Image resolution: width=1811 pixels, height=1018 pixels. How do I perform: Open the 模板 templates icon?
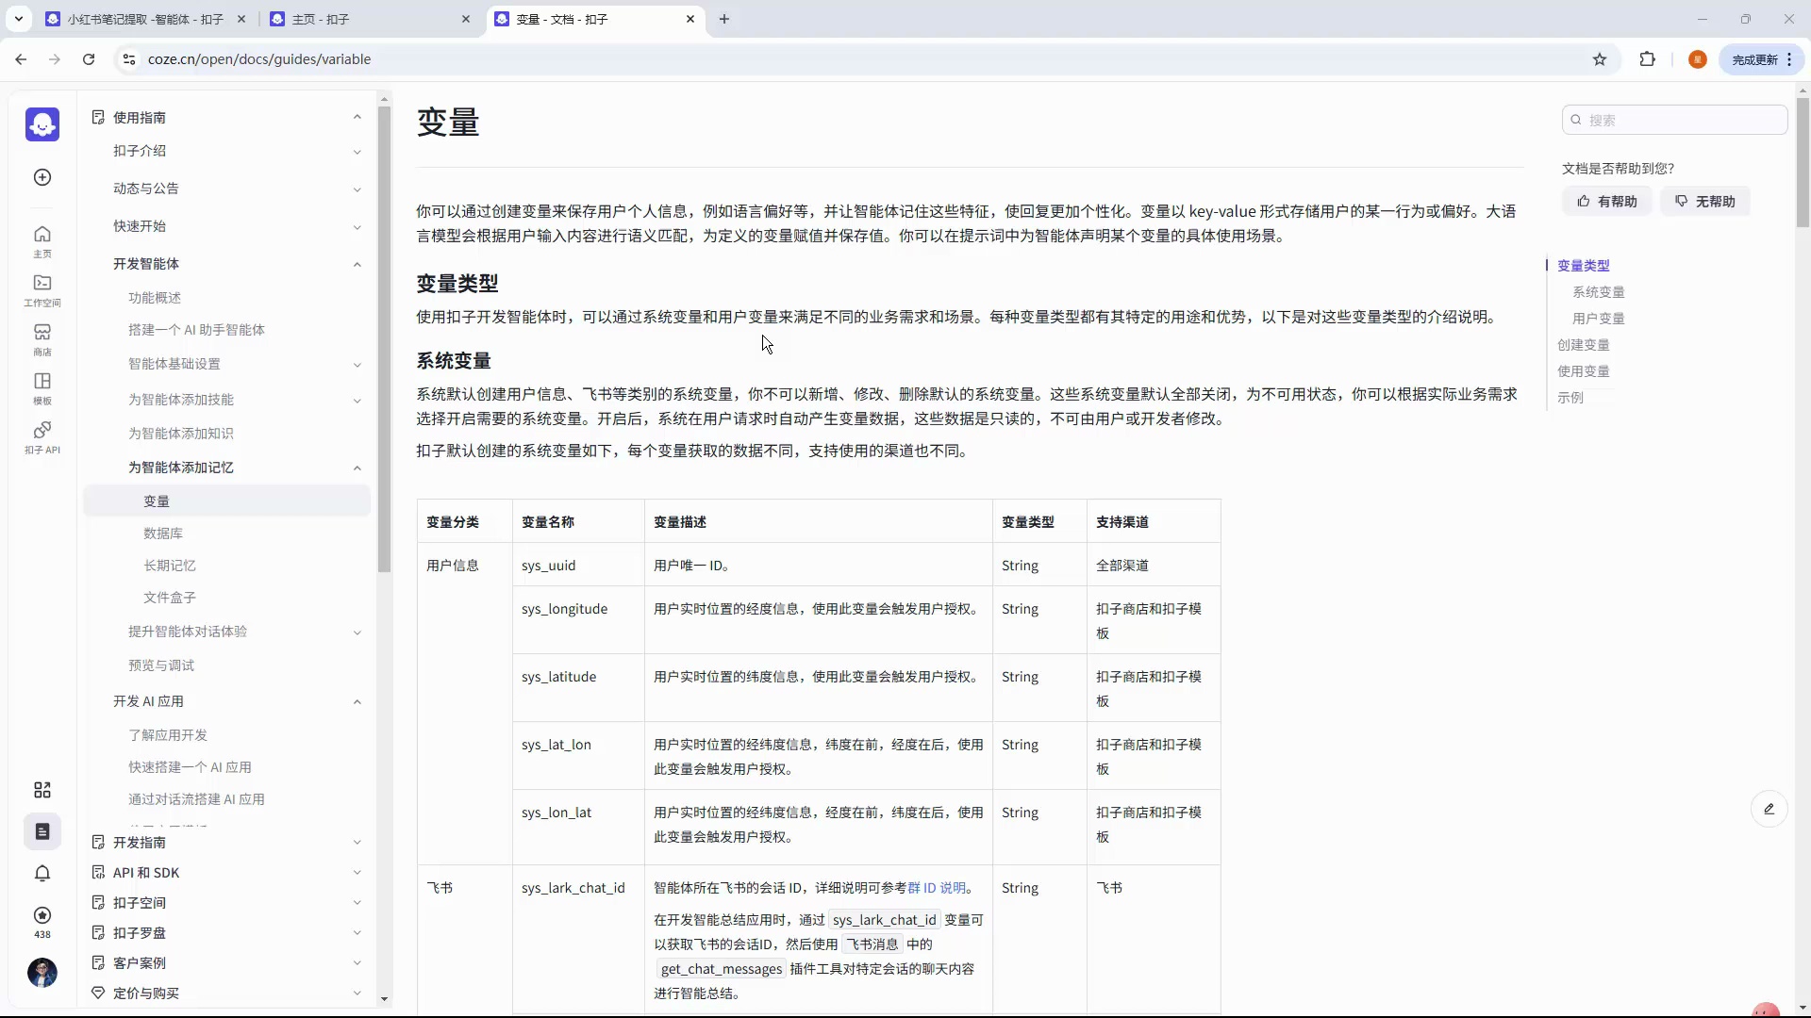(42, 388)
